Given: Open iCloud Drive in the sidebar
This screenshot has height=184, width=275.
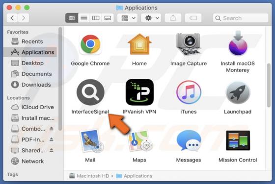Looking at the screenshot, I should (x=30, y=107).
